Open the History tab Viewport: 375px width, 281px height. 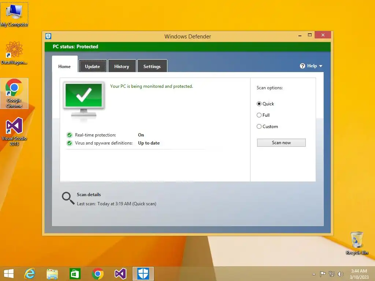[x=122, y=66]
